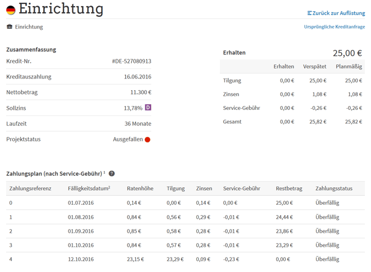The height and width of the screenshot is (272, 371).
Task: Click the credit number #DE-527080913
Action: click(131, 61)
